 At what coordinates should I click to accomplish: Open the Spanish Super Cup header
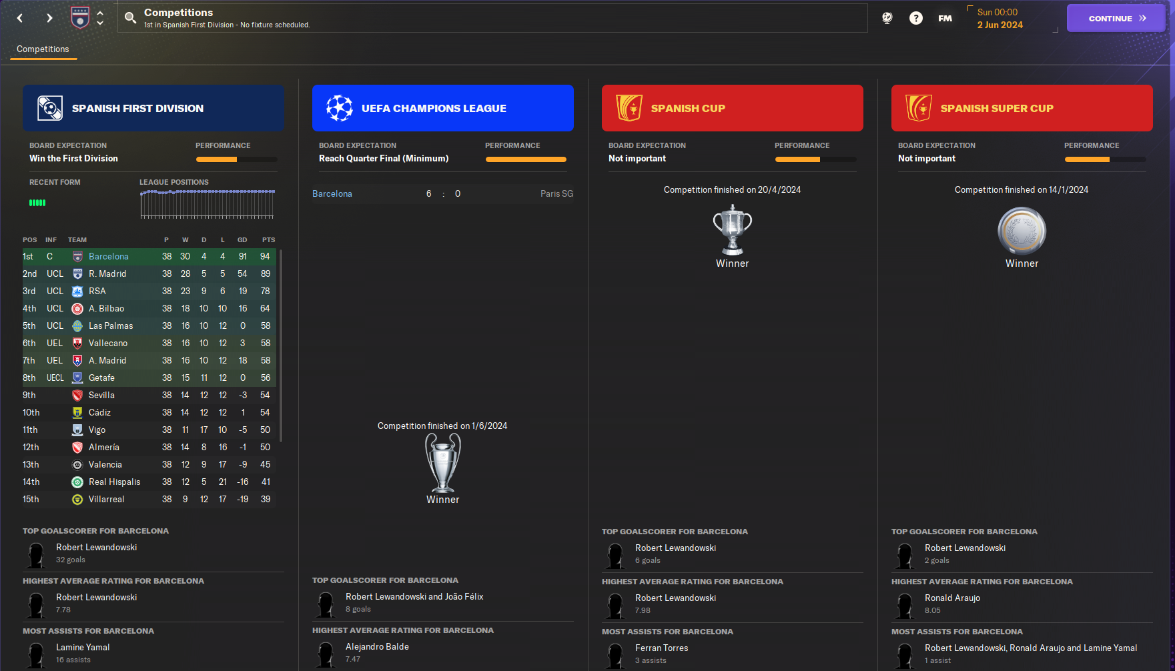1022,108
